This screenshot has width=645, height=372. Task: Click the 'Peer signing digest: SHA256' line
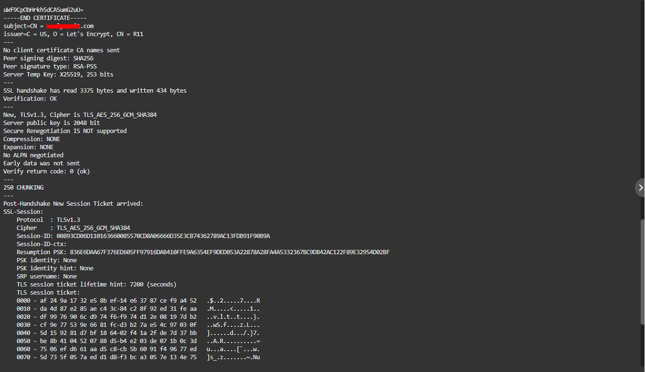pyautogui.click(x=48, y=58)
